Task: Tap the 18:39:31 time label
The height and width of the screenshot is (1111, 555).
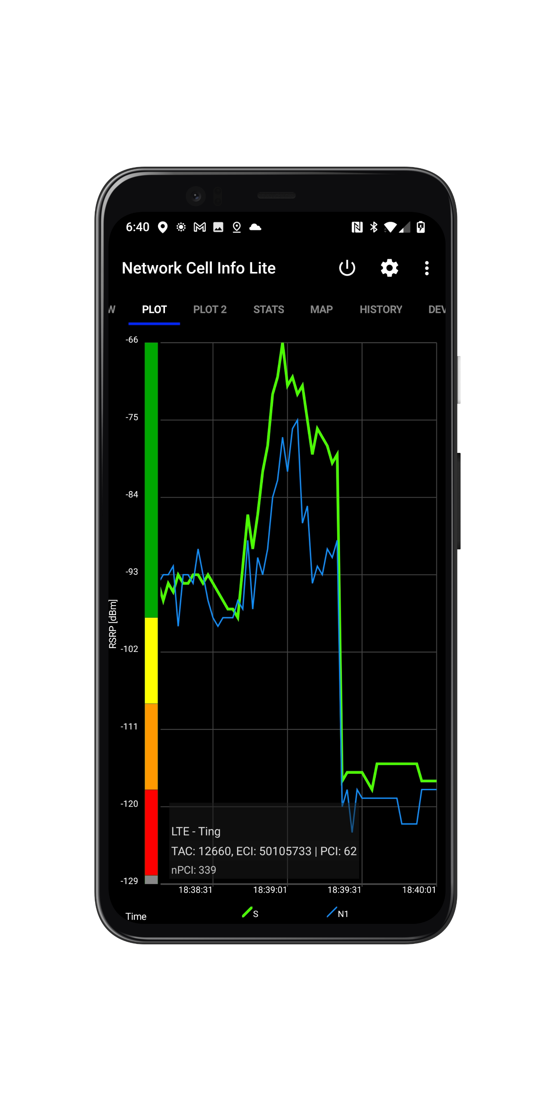Action: click(x=345, y=890)
